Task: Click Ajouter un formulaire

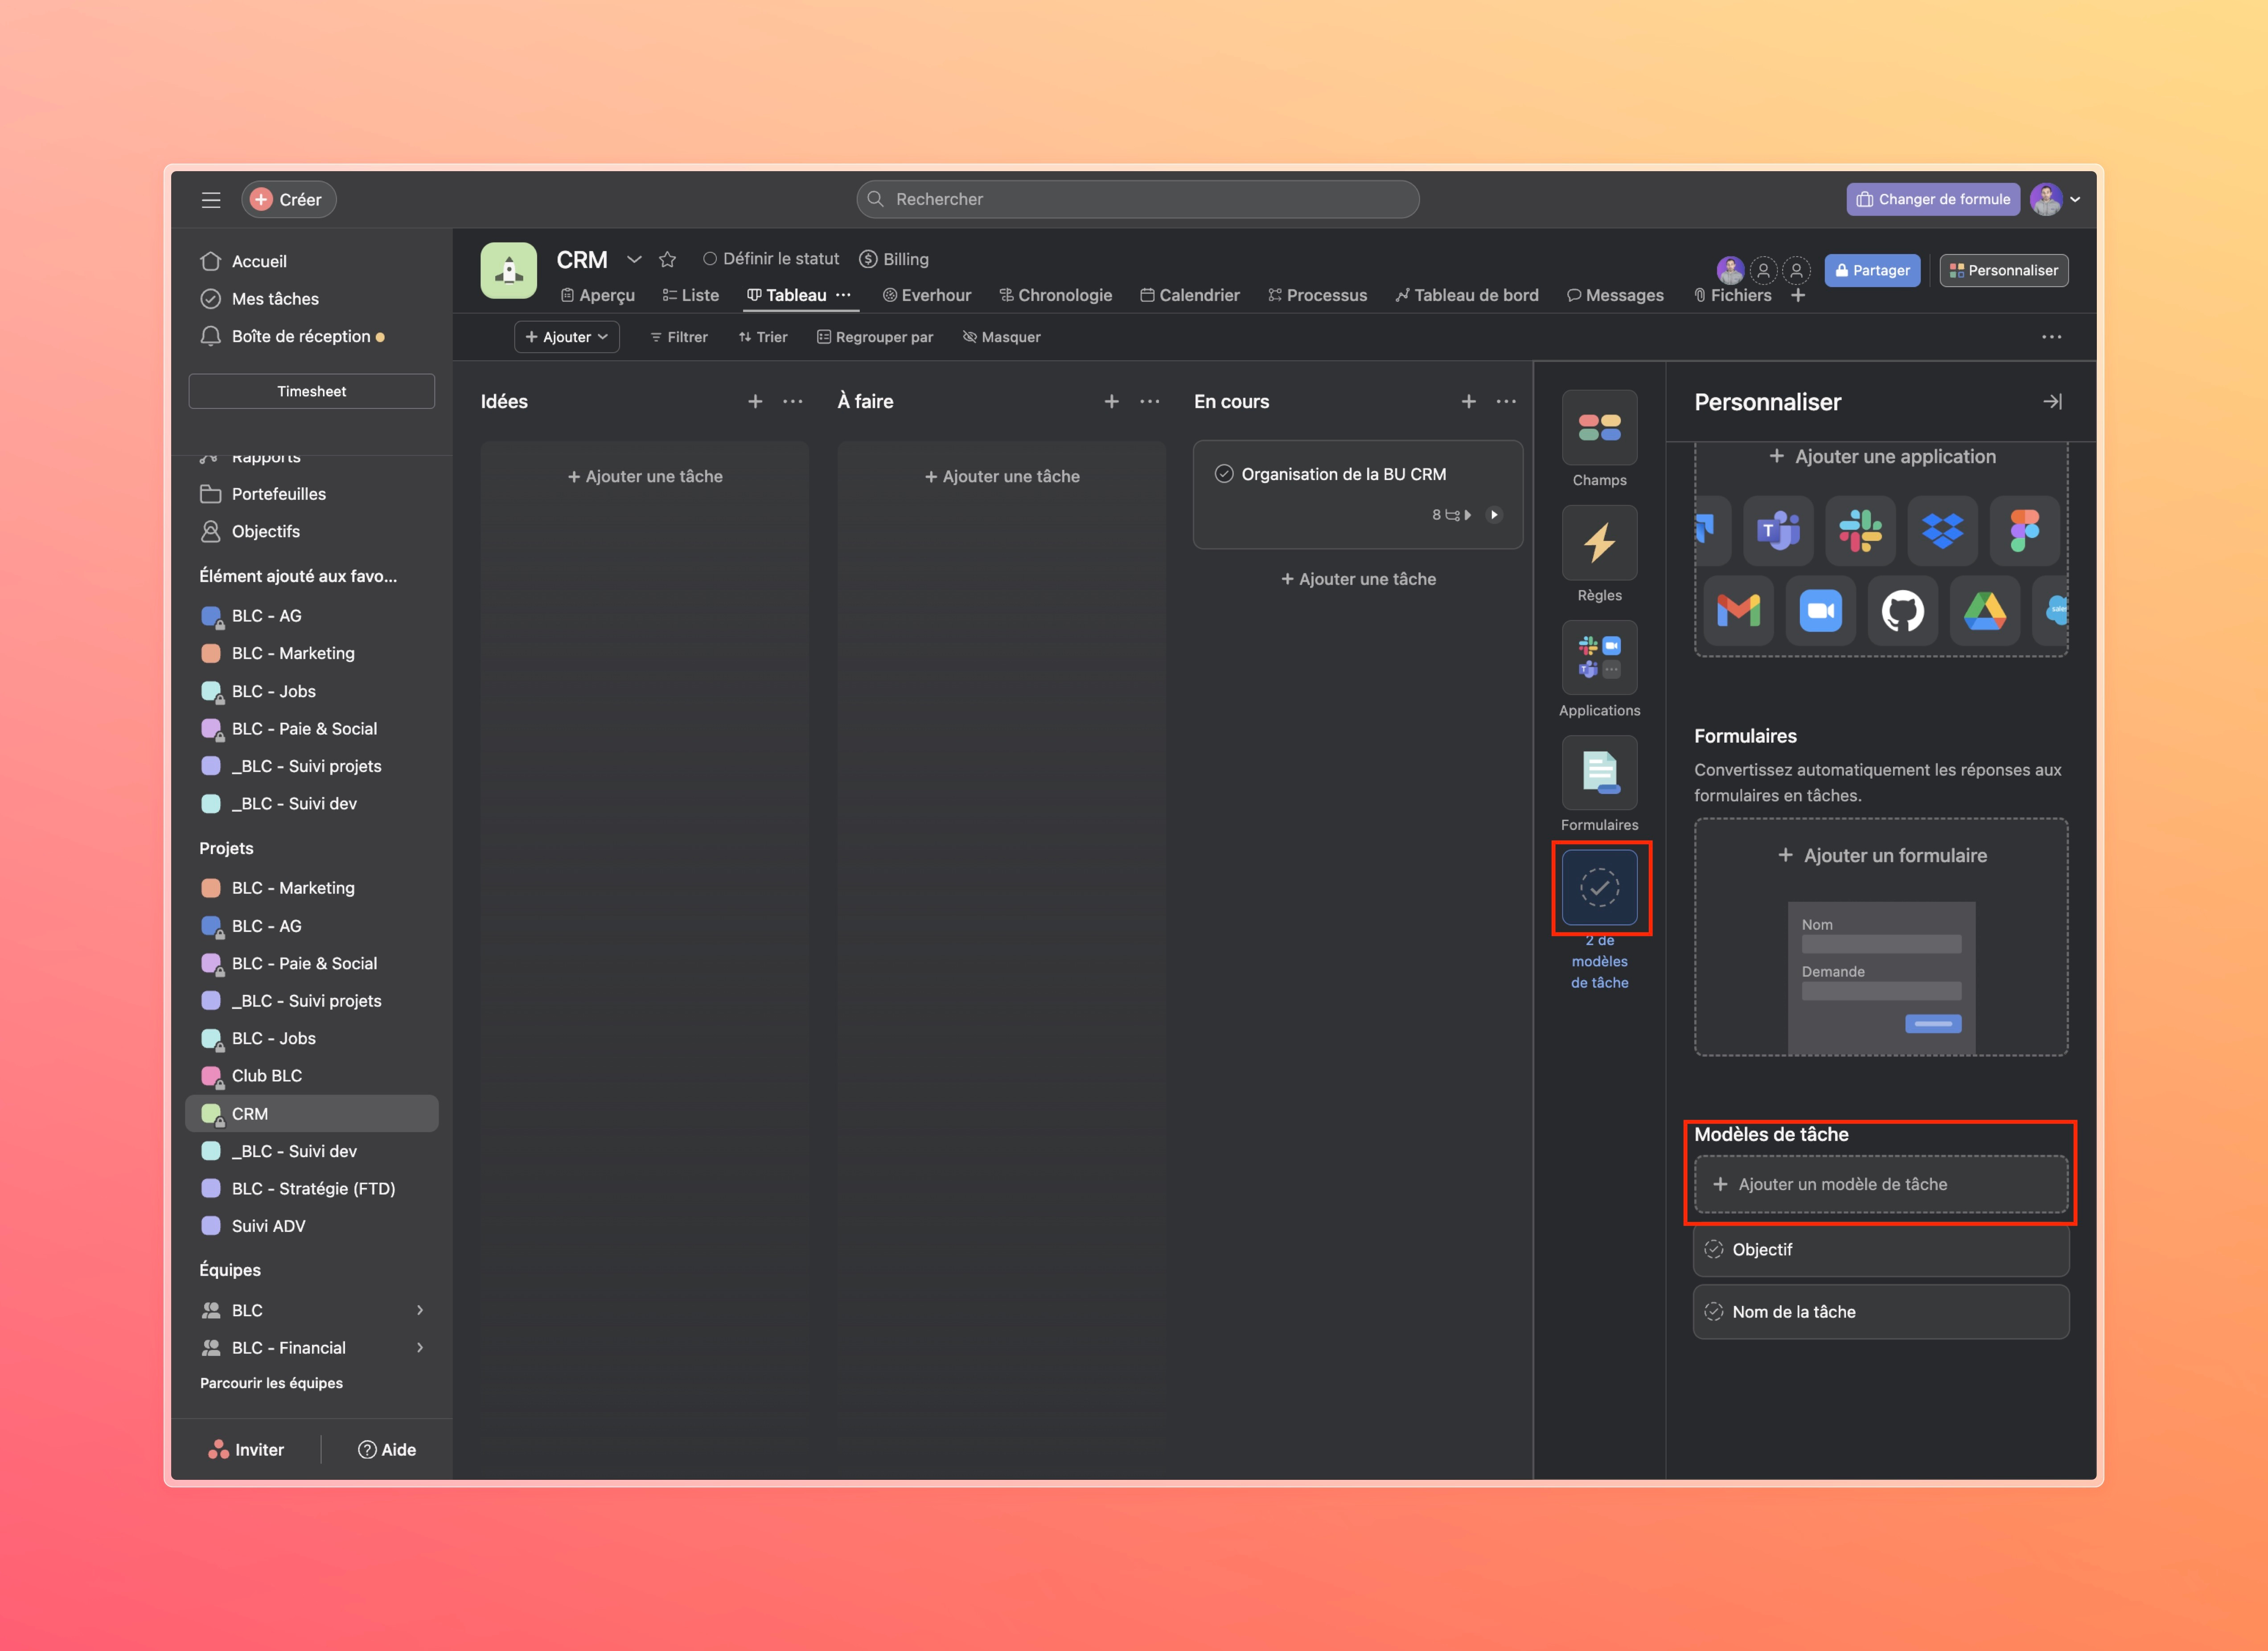Action: click(x=1882, y=856)
